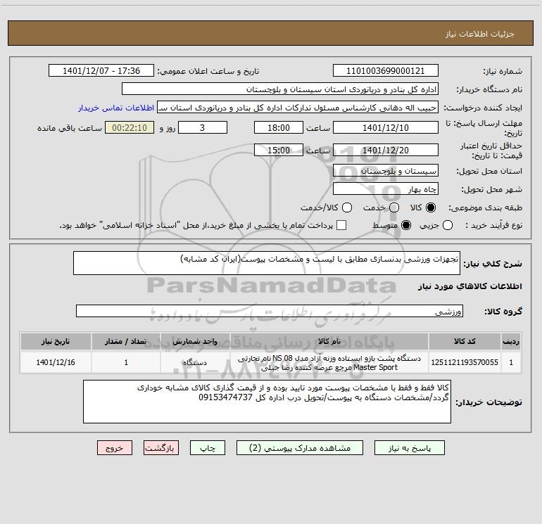Open the اطلاعات تماس خریدار link
The height and width of the screenshot is (524, 542).
[x=116, y=108]
